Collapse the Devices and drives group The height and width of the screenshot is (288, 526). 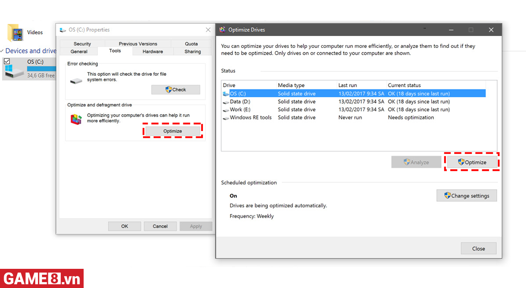click(x=2, y=51)
